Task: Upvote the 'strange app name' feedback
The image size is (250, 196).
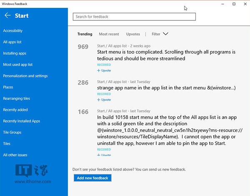Action: 104,100
